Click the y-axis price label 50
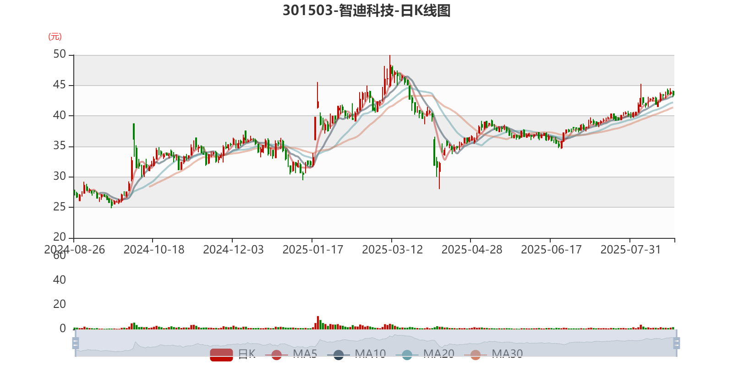 point(60,54)
